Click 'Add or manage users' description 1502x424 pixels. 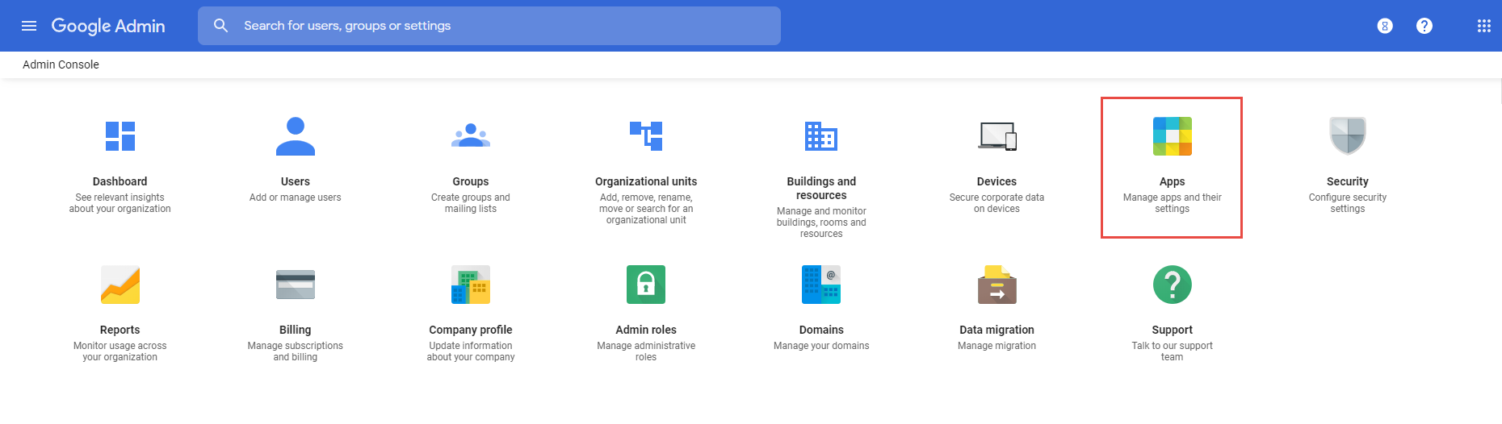point(296,197)
